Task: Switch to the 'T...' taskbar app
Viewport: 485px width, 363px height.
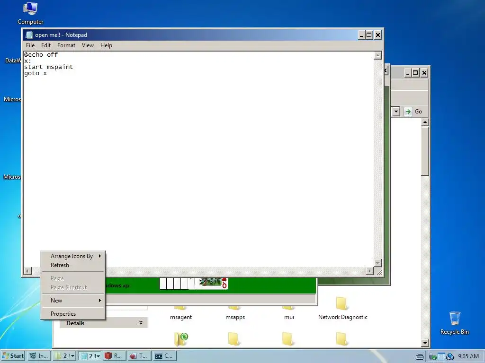Action: coord(139,356)
